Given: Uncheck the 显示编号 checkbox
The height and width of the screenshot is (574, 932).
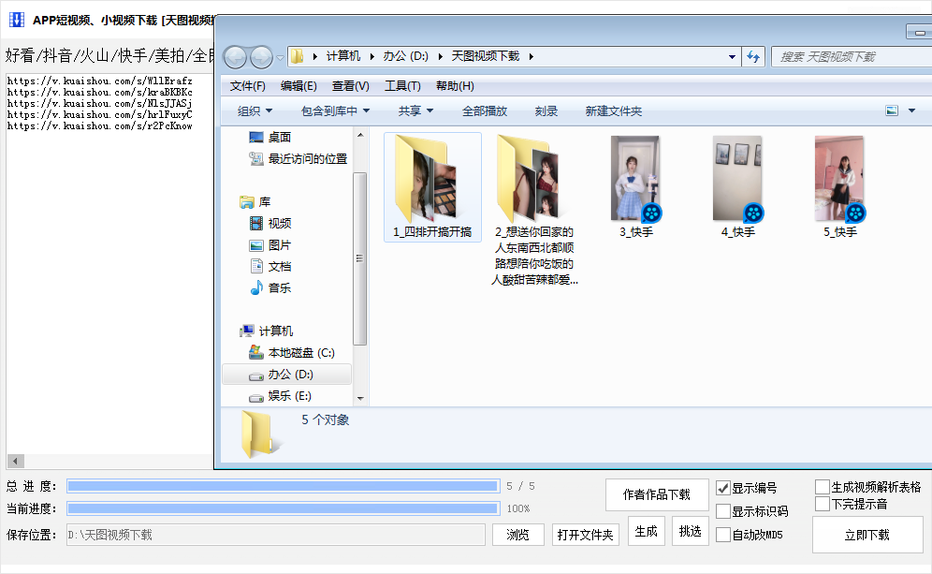Looking at the screenshot, I should pos(722,489).
